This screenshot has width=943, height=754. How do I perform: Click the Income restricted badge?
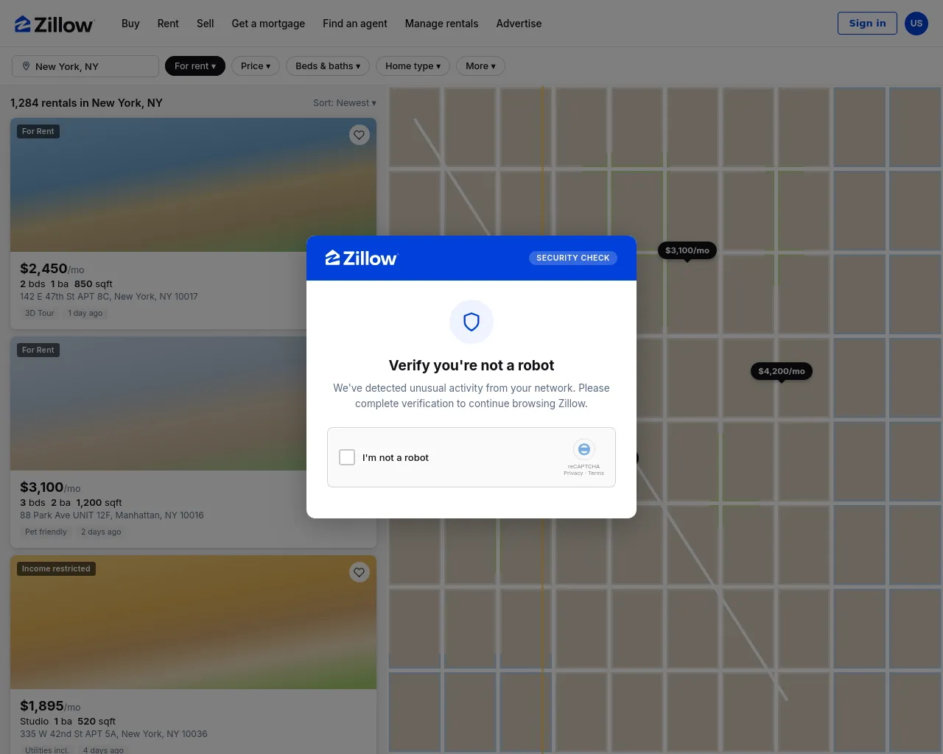tap(56, 568)
